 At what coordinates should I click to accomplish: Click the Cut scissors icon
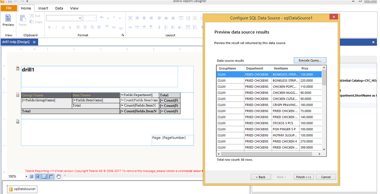tap(32, 16)
